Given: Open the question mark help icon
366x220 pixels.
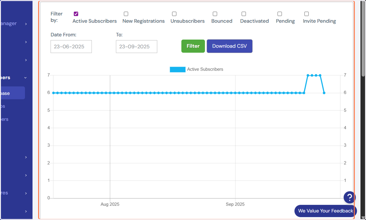Looking at the screenshot, I should click(x=350, y=197).
